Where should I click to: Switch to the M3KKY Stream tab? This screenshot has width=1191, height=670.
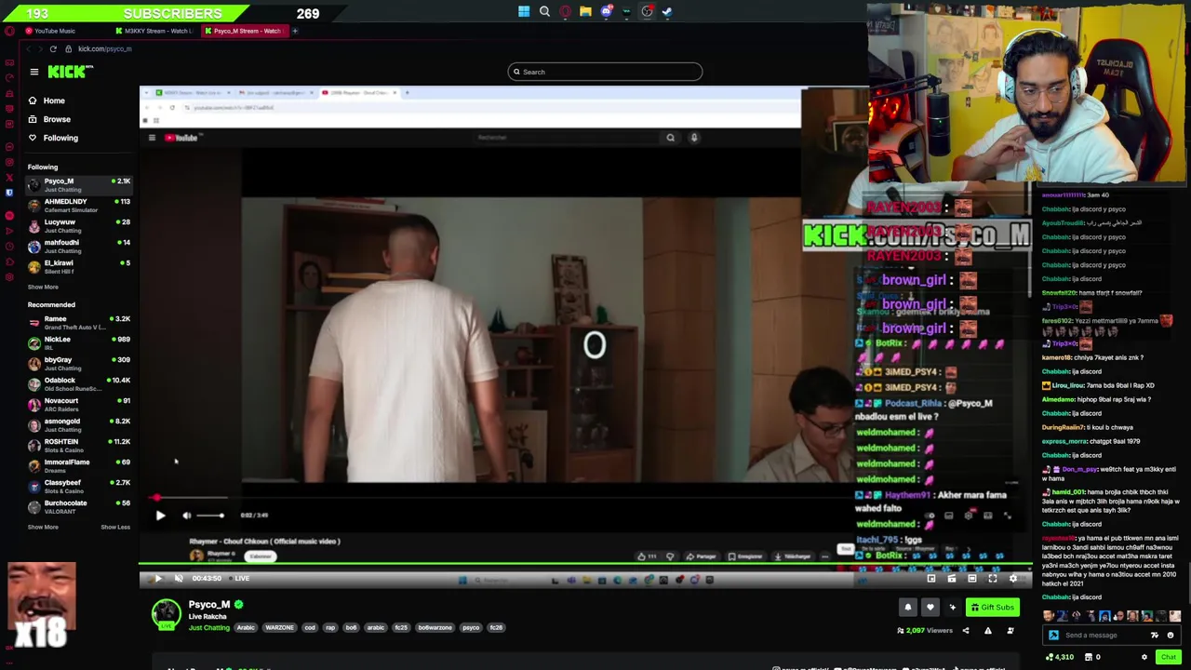click(153, 31)
